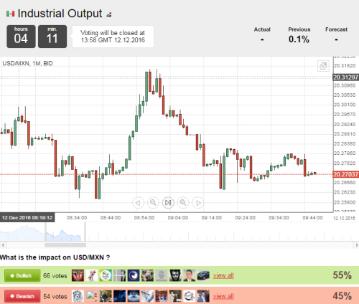The width and height of the screenshot is (359, 304).
Task: Click the 45% Bearish percentage
Action: 342,296
